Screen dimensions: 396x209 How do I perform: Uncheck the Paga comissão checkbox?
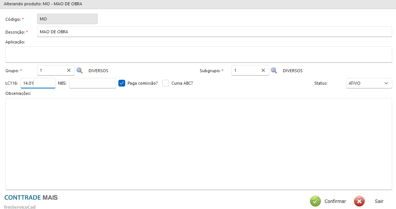pos(122,83)
